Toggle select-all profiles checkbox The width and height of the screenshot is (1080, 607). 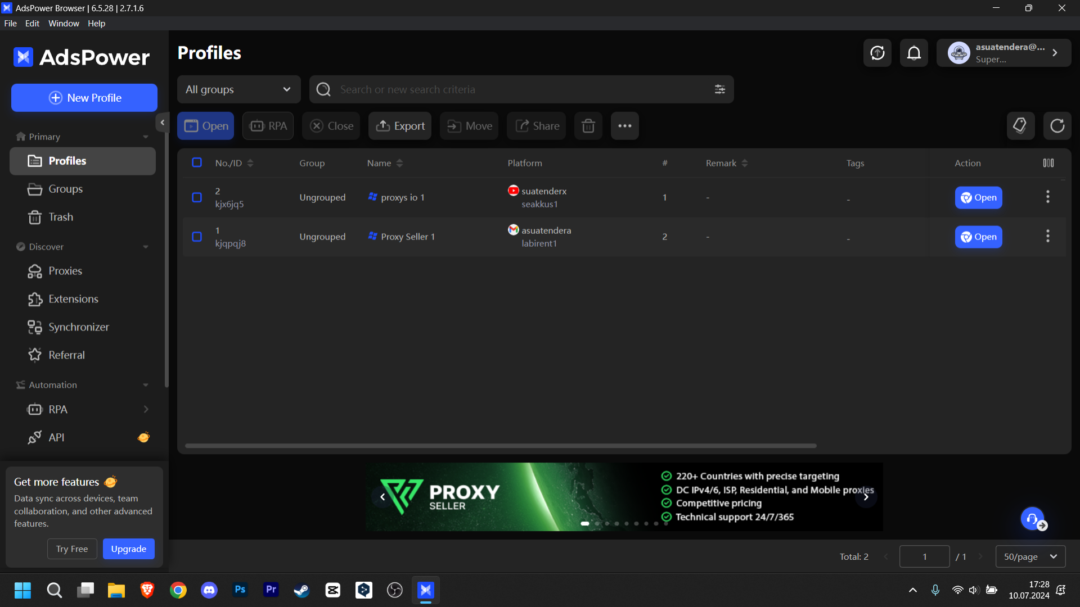coord(197,162)
